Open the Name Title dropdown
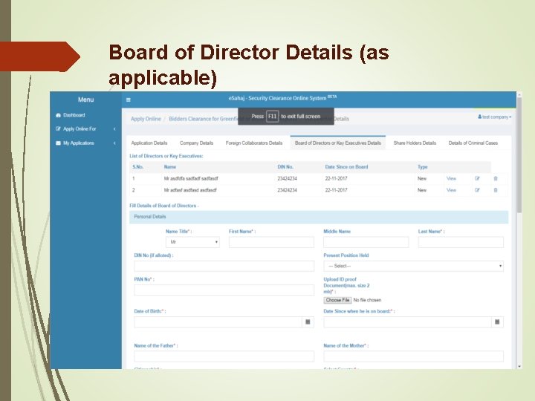This screenshot has height=401, width=535. [192, 242]
